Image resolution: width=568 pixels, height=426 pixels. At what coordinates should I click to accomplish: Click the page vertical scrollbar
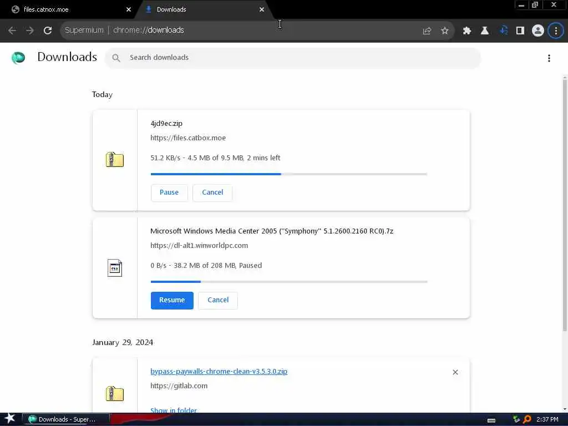[x=565, y=205]
